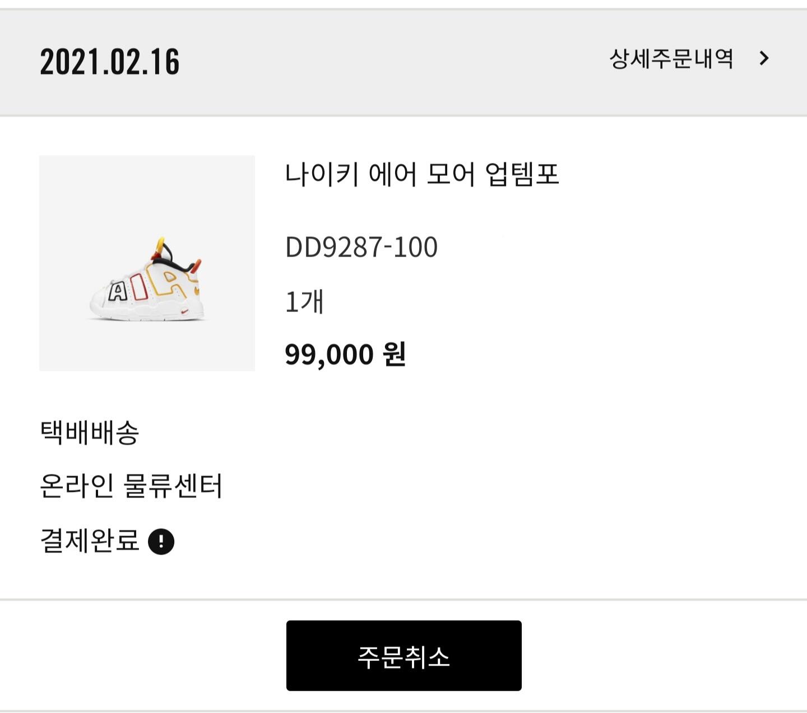This screenshot has width=807, height=713.
Task: Click the quantity 1개 text
Action: point(304,302)
